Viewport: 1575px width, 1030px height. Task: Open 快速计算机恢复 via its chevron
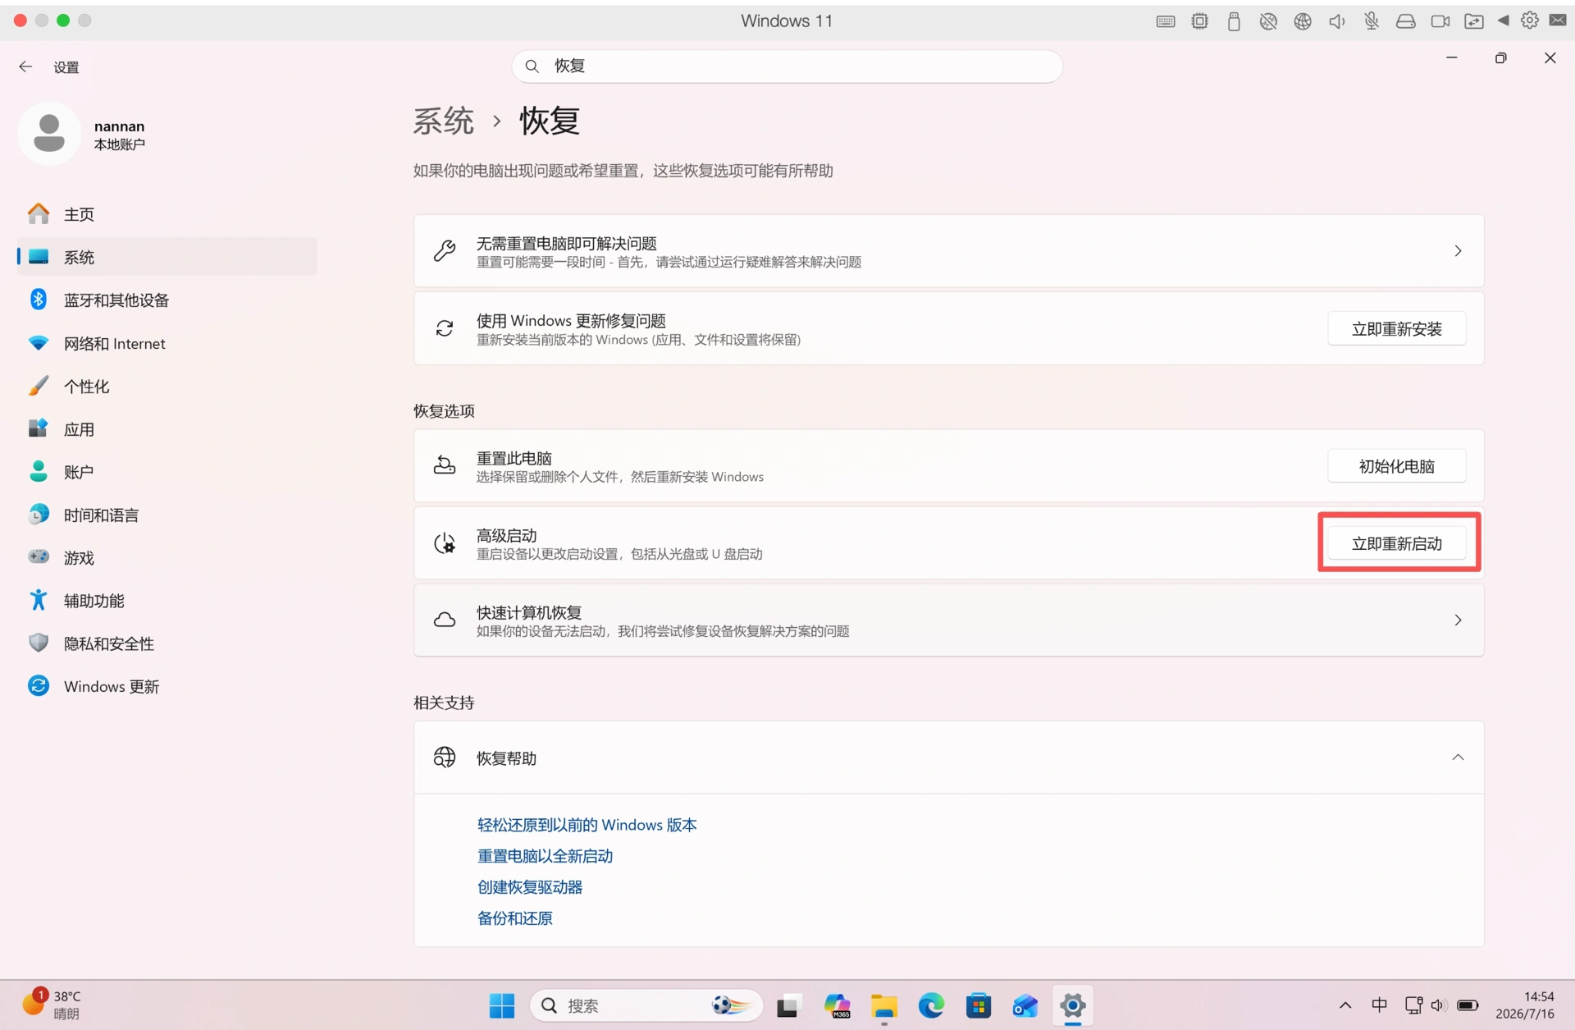(1458, 620)
